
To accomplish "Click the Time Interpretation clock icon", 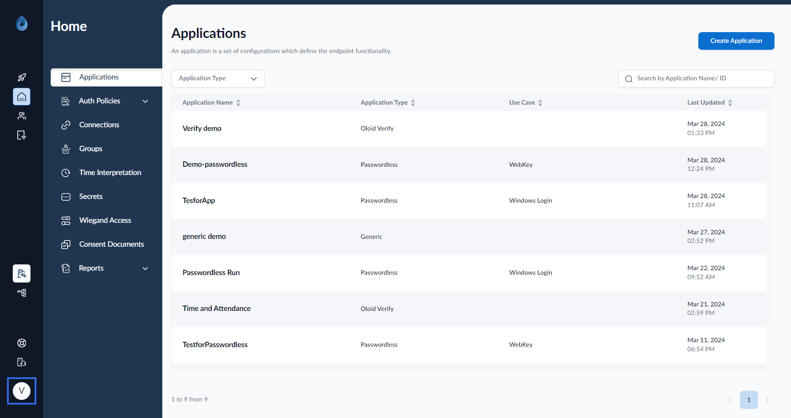I will pos(66,173).
